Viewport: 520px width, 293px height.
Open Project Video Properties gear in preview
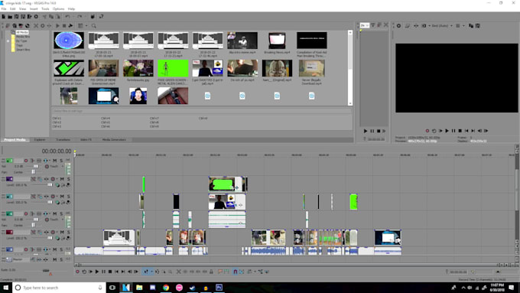(x=398, y=26)
